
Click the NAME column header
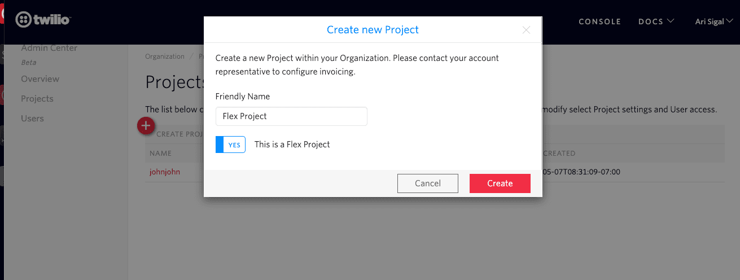[160, 153]
